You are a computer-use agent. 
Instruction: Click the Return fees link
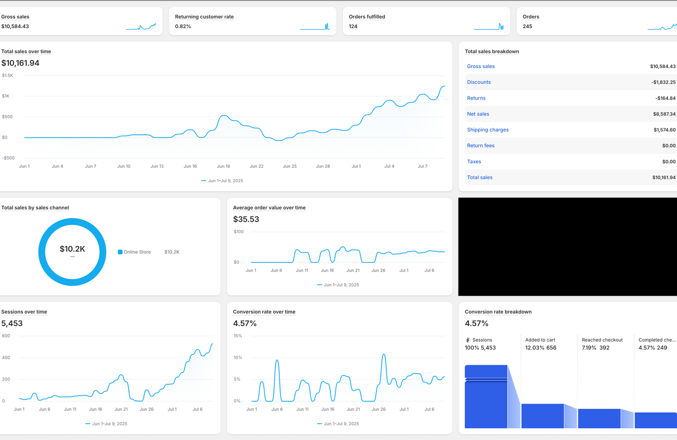pyautogui.click(x=481, y=146)
